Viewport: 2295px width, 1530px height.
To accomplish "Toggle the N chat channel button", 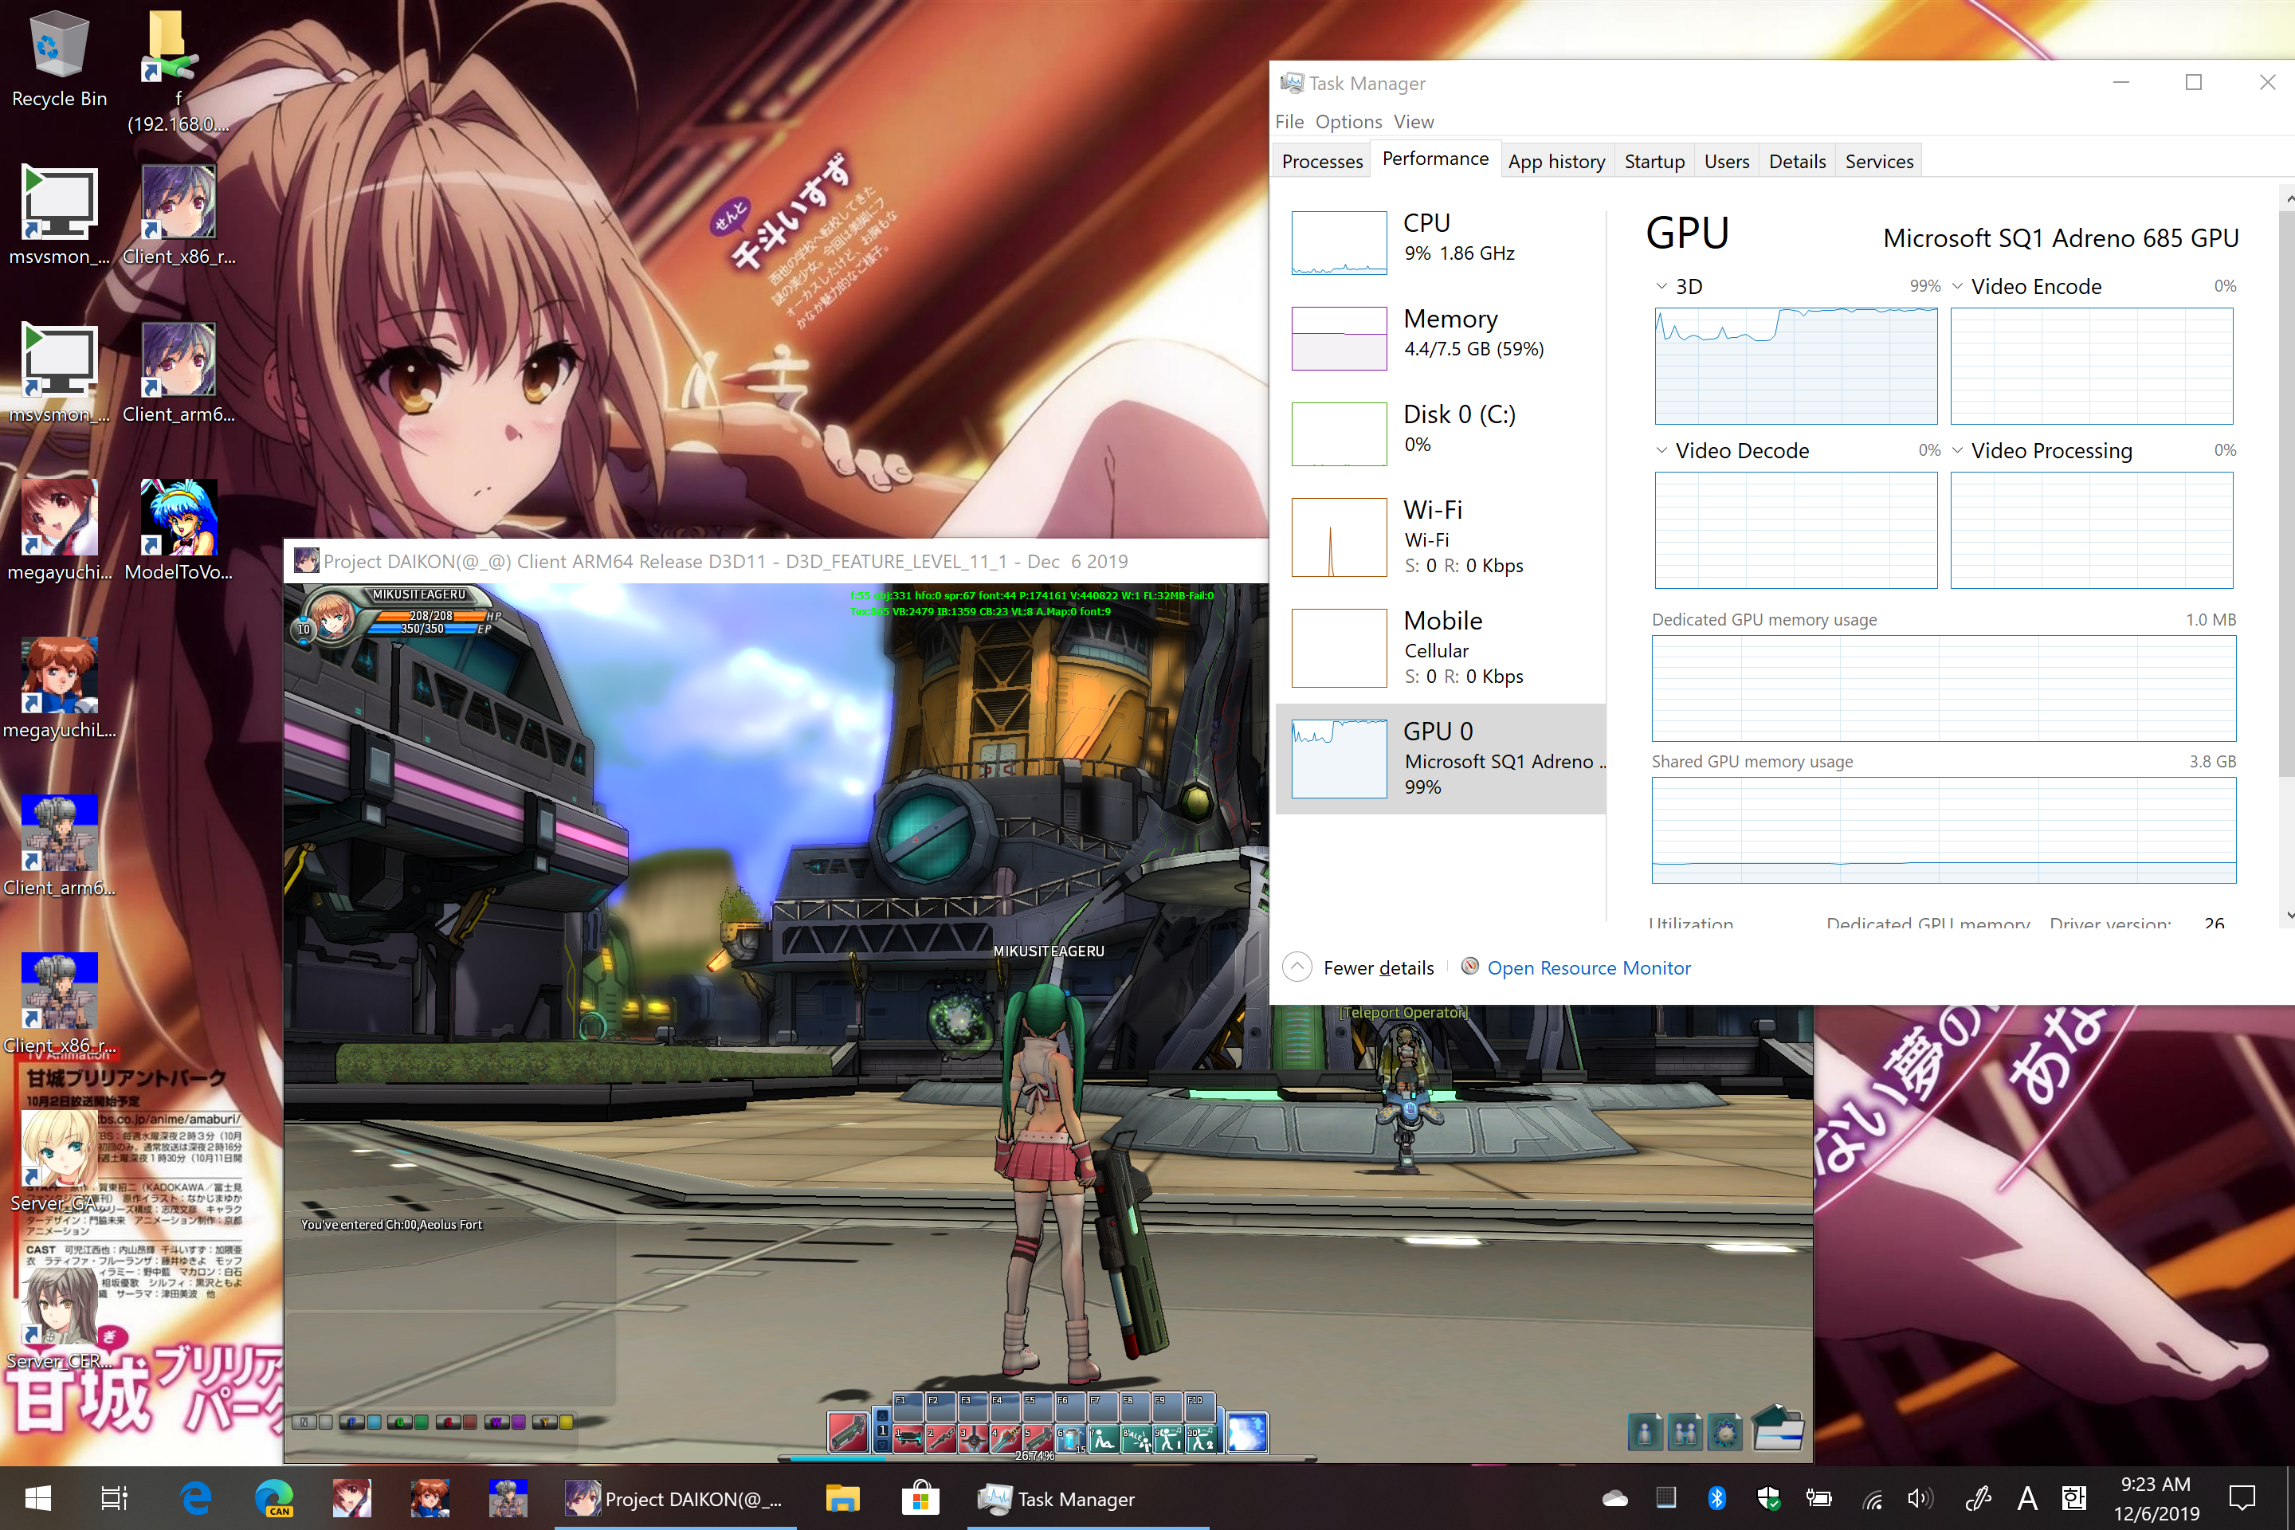I will tap(304, 1422).
